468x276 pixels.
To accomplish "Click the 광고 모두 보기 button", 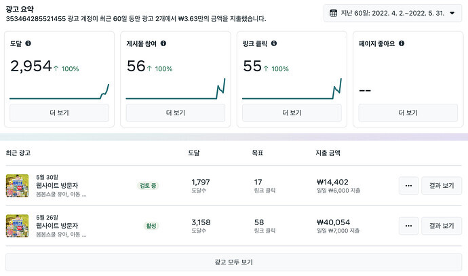I will (233, 262).
